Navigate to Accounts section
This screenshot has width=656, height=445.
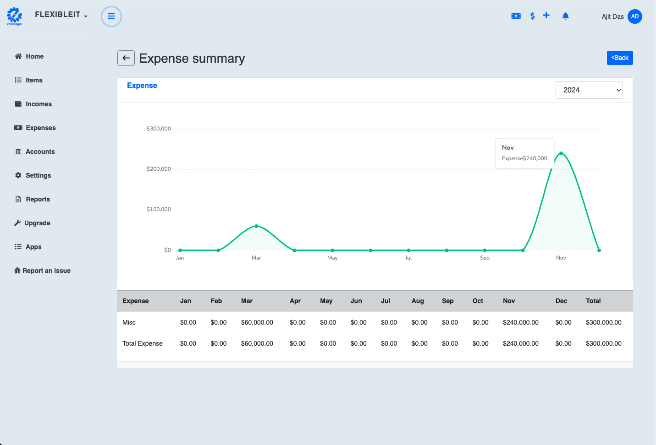click(40, 152)
